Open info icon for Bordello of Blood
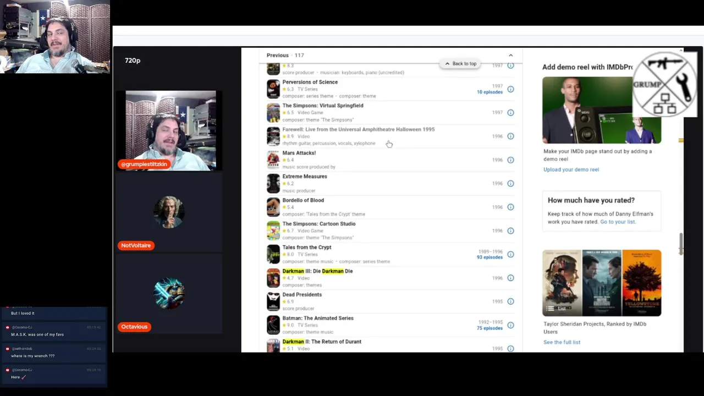This screenshot has height=396, width=704. coord(510,207)
